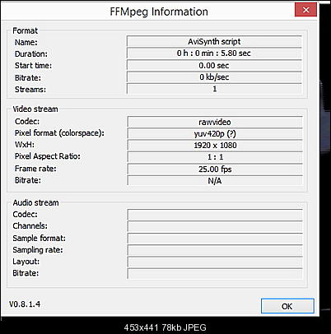
Task: Click the video Bitrate N/A field
Action: [215, 181]
